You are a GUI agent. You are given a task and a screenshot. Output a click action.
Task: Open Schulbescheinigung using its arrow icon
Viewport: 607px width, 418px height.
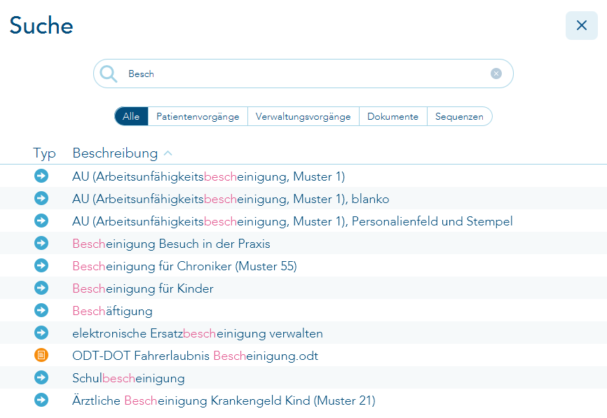(41, 377)
